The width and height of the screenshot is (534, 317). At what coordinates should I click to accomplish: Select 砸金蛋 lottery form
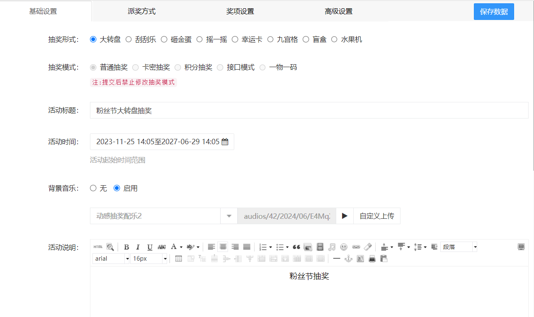164,39
